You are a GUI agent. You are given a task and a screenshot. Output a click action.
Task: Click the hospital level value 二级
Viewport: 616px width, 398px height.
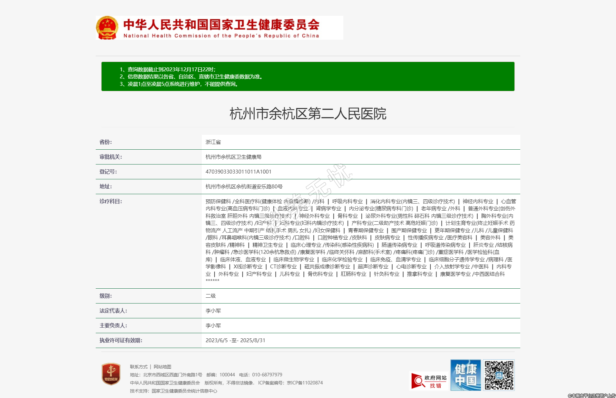click(210, 296)
